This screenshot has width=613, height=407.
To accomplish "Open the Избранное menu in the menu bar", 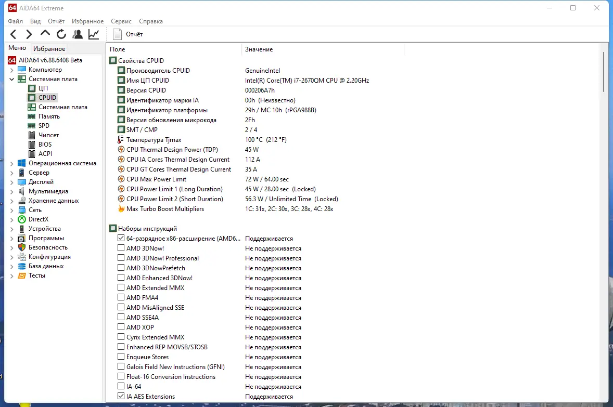I will tap(87, 21).
